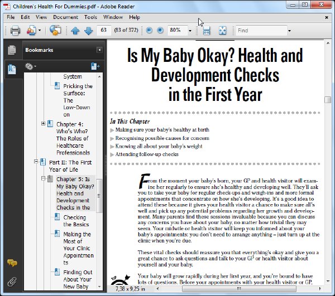This screenshot has height=296, width=335.
Task: Click the fit width scrolling icon
Action: click(x=207, y=31)
